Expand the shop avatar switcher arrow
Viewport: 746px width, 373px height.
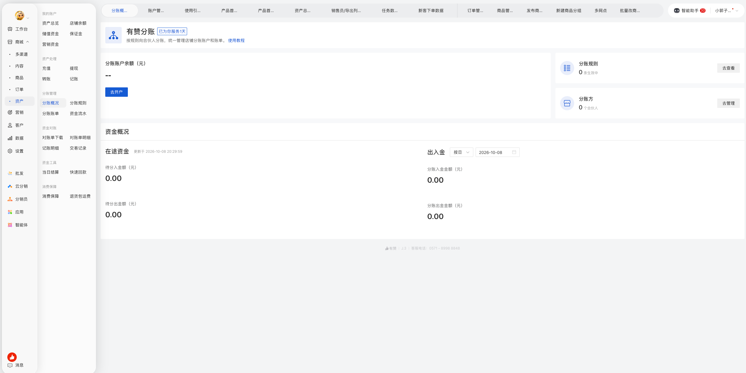tap(28, 18)
